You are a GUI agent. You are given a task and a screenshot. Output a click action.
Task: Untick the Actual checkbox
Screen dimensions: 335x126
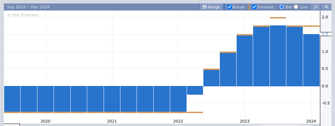click(229, 7)
